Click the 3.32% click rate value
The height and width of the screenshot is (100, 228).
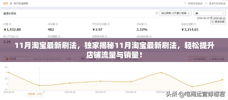coord(142,29)
